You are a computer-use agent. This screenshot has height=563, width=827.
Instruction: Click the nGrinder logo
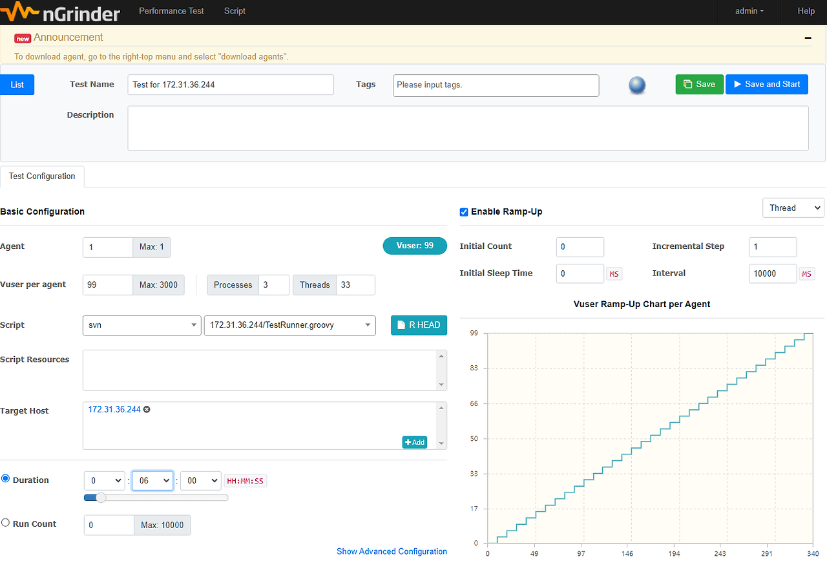coord(60,12)
